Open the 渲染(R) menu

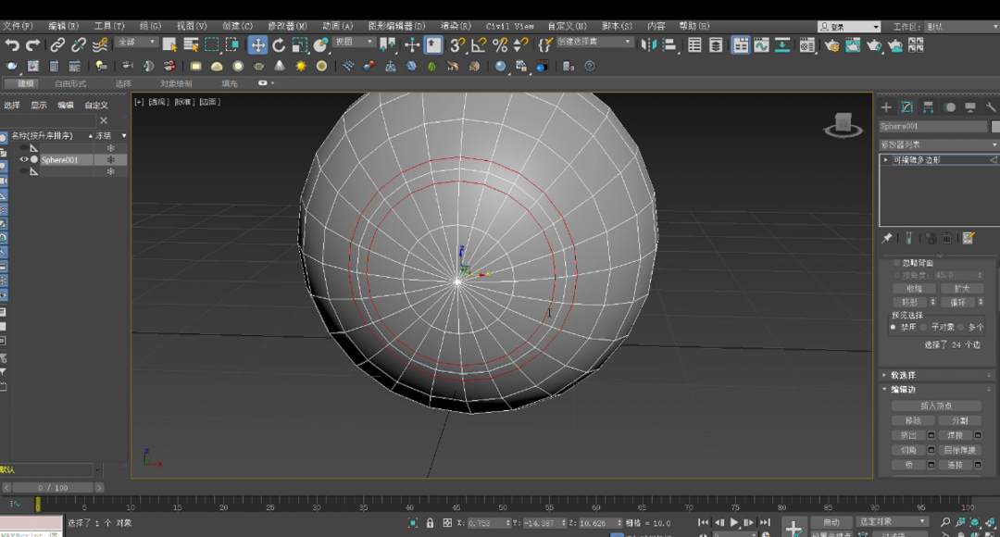coord(455,26)
